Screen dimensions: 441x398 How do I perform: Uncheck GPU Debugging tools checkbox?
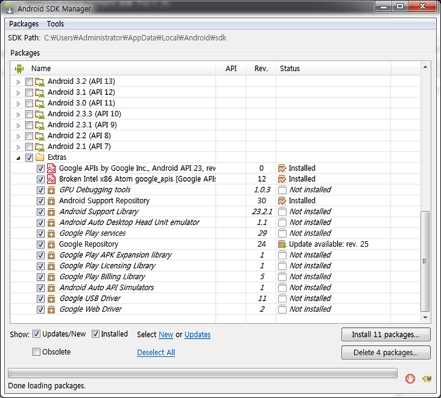(40, 190)
